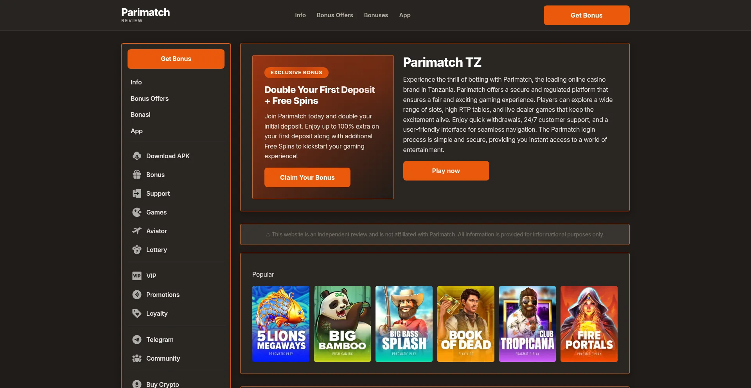Click the Support icon in sidebar
751x388 pixels.
pyautogui.click(x=137, y=193)
